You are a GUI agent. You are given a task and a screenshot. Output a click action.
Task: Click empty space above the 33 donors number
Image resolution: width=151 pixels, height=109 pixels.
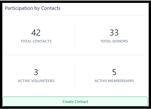pos(114,22)
